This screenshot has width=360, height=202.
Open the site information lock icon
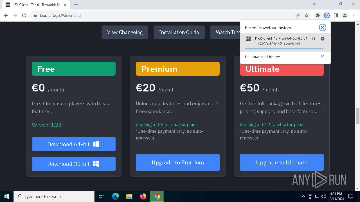tap(35, 15)
